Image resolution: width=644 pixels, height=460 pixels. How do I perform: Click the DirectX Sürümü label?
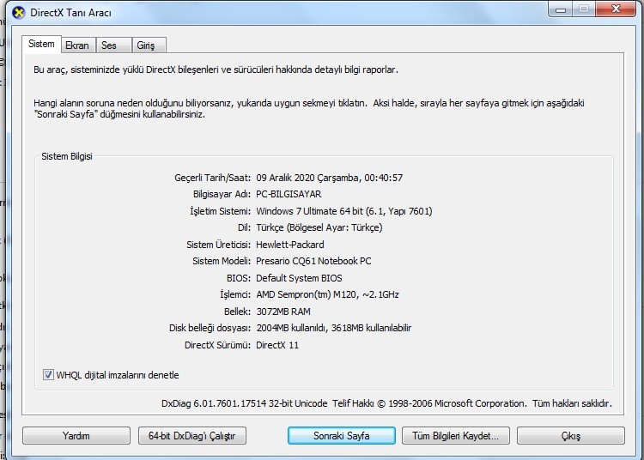(x=217, y=345)
